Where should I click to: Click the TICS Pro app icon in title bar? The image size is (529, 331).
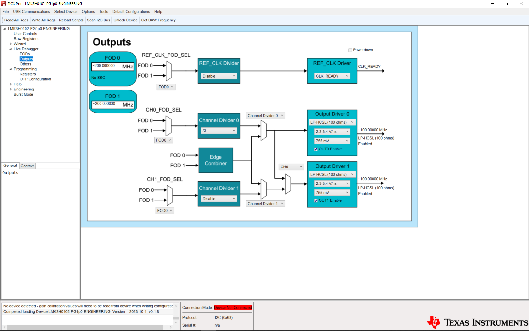pyautogui.click(x=3, y=4)
